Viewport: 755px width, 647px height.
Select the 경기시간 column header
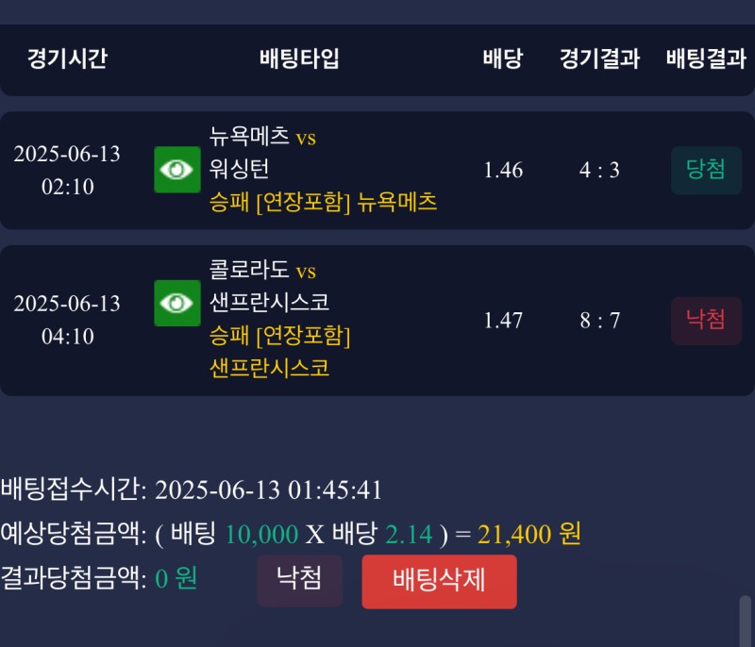coord(67,58)
